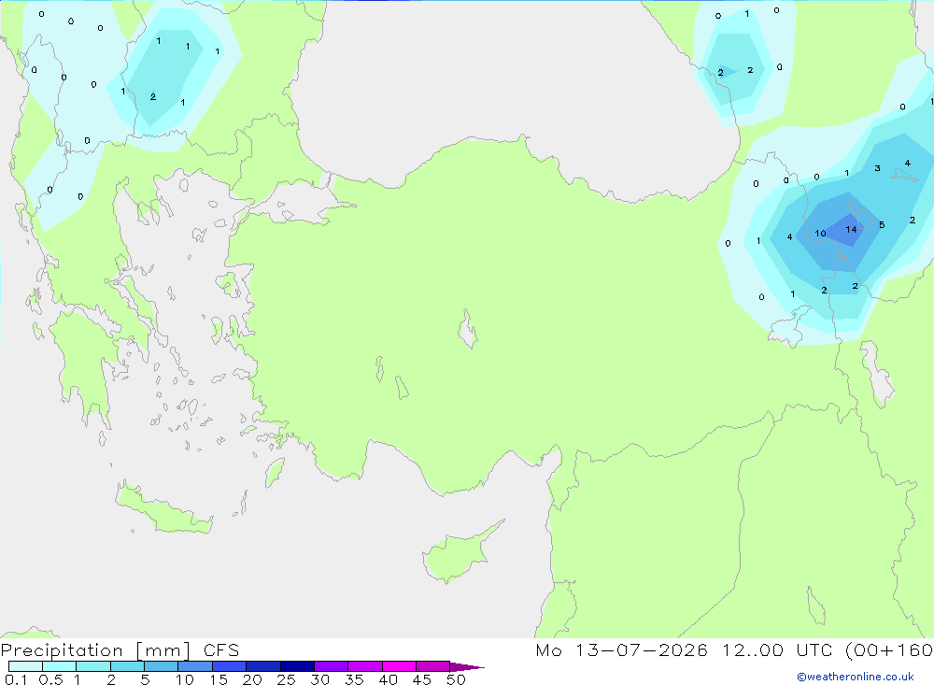Image resolution: width=934 pixels, height=685 pixels.
Task: Click the 1–2 mm legend color swatch
Action: tap(92, 666)
